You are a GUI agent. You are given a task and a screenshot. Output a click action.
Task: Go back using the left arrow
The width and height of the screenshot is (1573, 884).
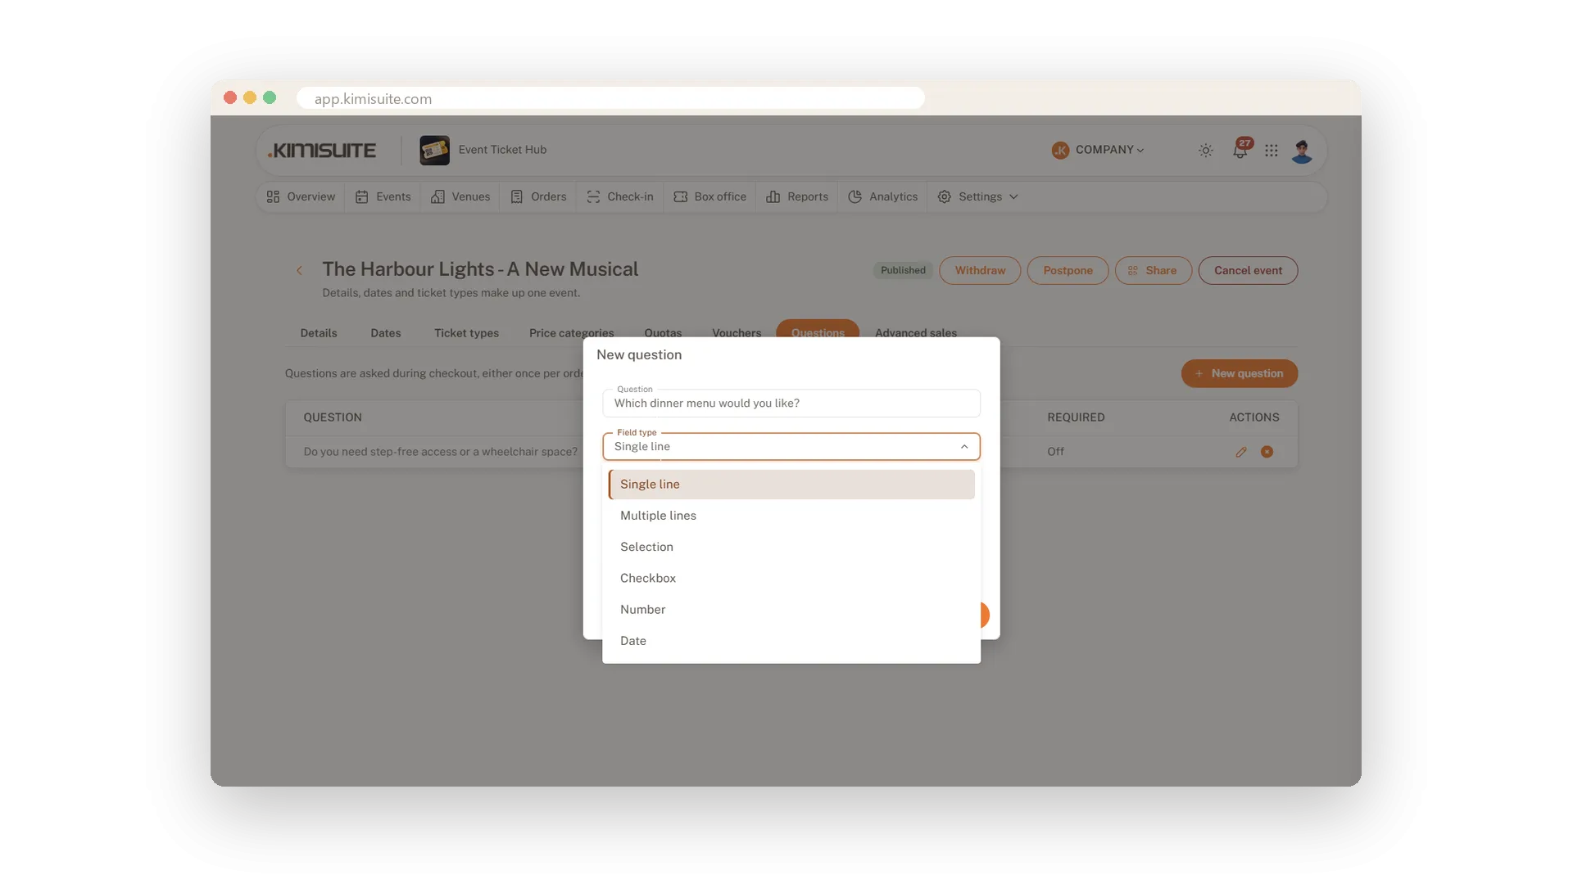pyautogui.click(x=299, y=270)
